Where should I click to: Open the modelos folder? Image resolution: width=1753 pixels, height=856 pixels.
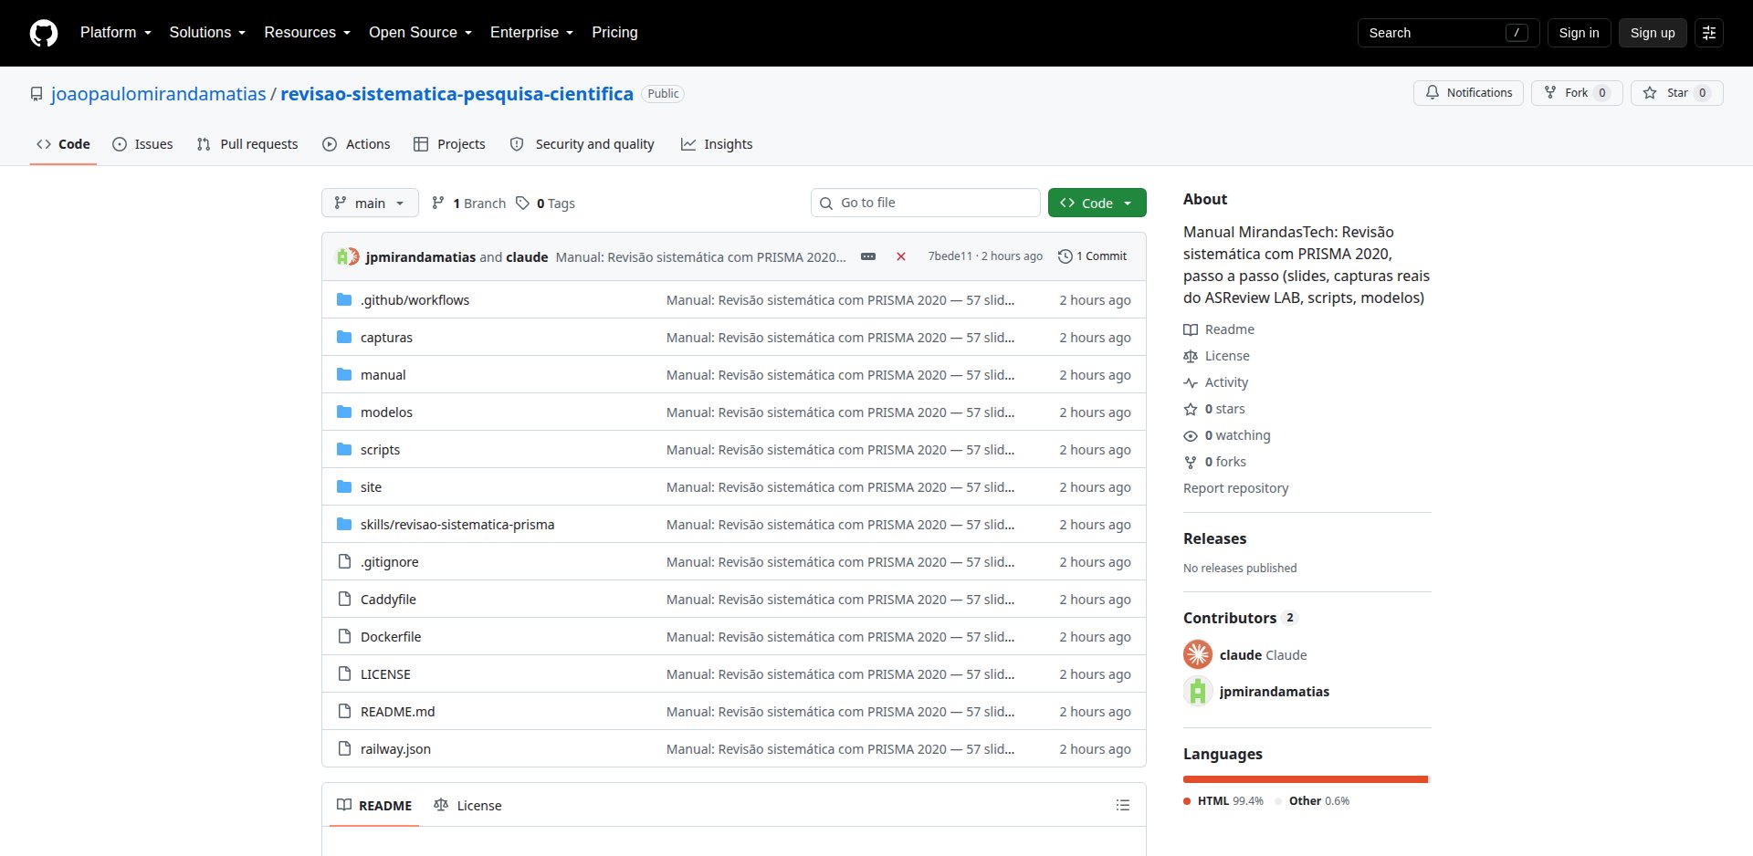tap(386, 412)
